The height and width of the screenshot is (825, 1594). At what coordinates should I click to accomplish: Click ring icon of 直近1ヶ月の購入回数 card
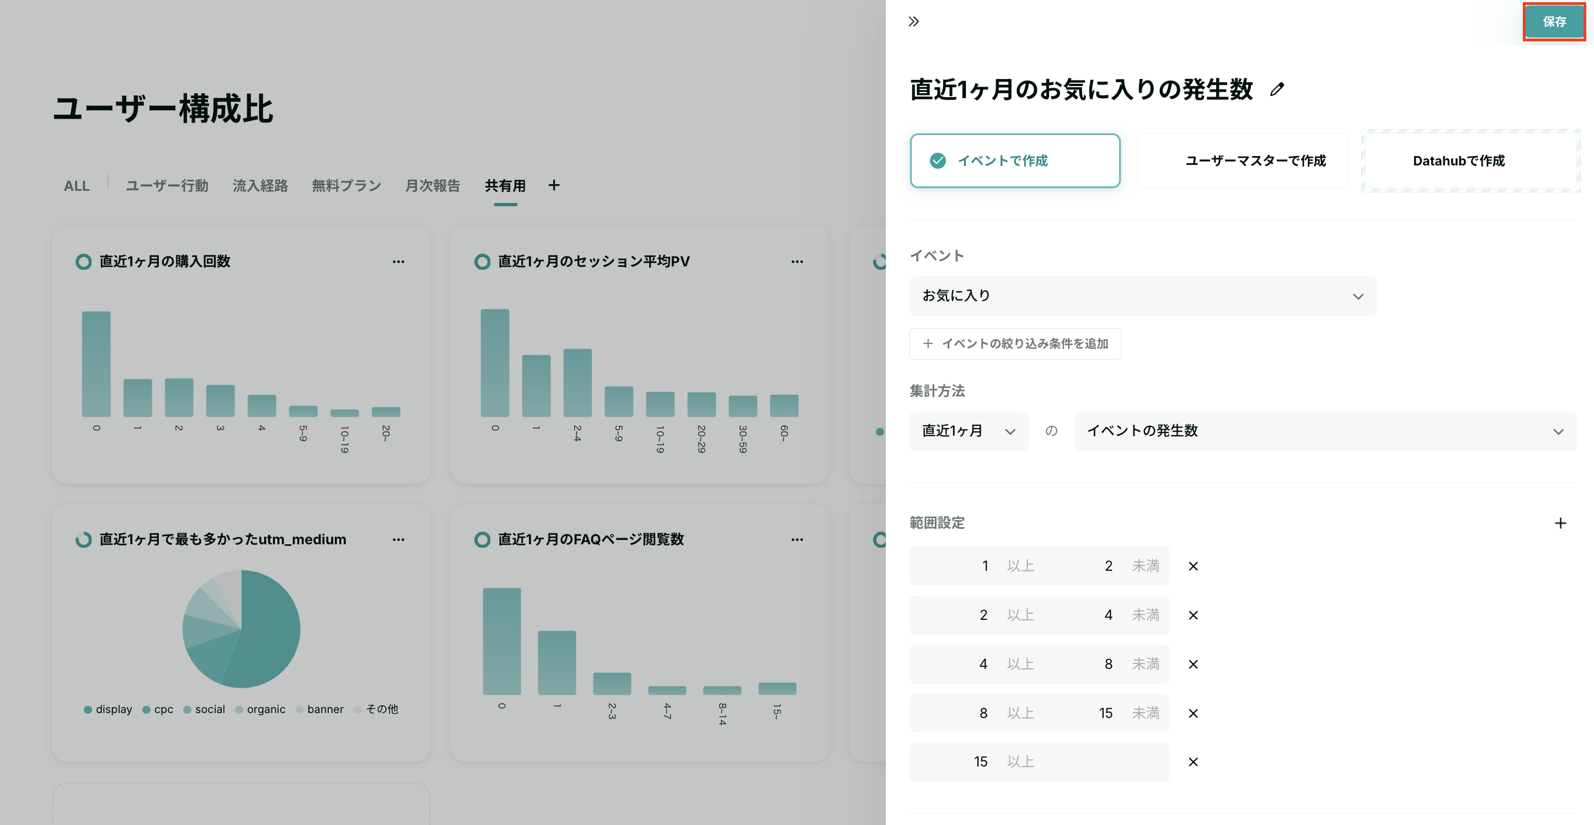click(x=83, y=262)
